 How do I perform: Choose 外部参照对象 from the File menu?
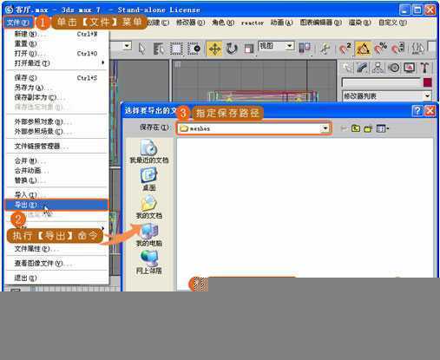click(57, 121)
